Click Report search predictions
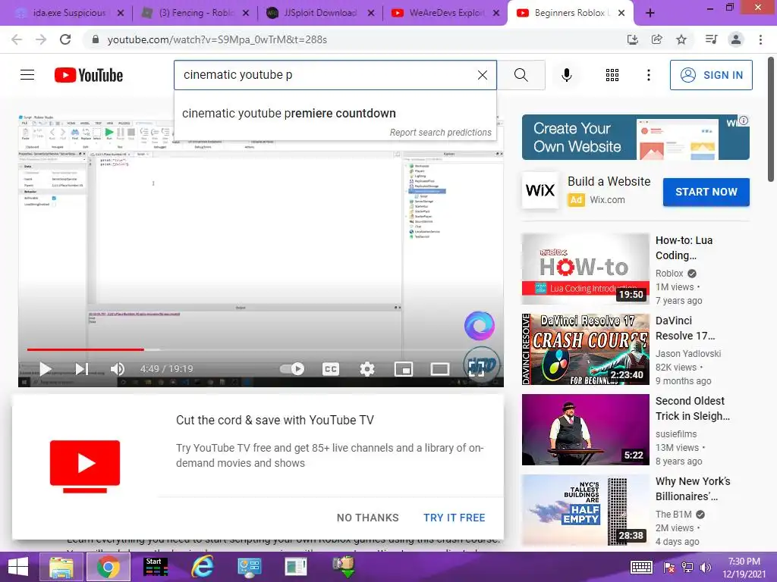The image size is (777, 582). click(x=440, y=133)
